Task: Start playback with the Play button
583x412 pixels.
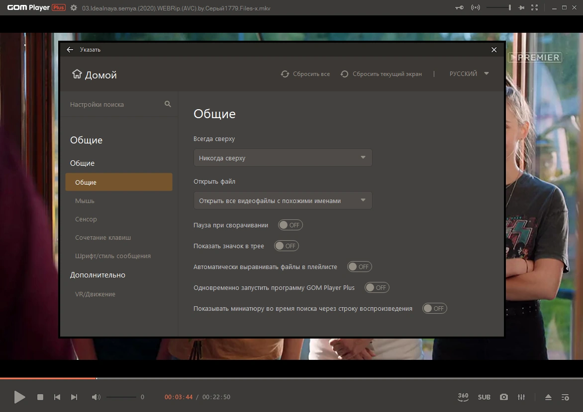Action: pyautogui.click(x=19, y=397)
